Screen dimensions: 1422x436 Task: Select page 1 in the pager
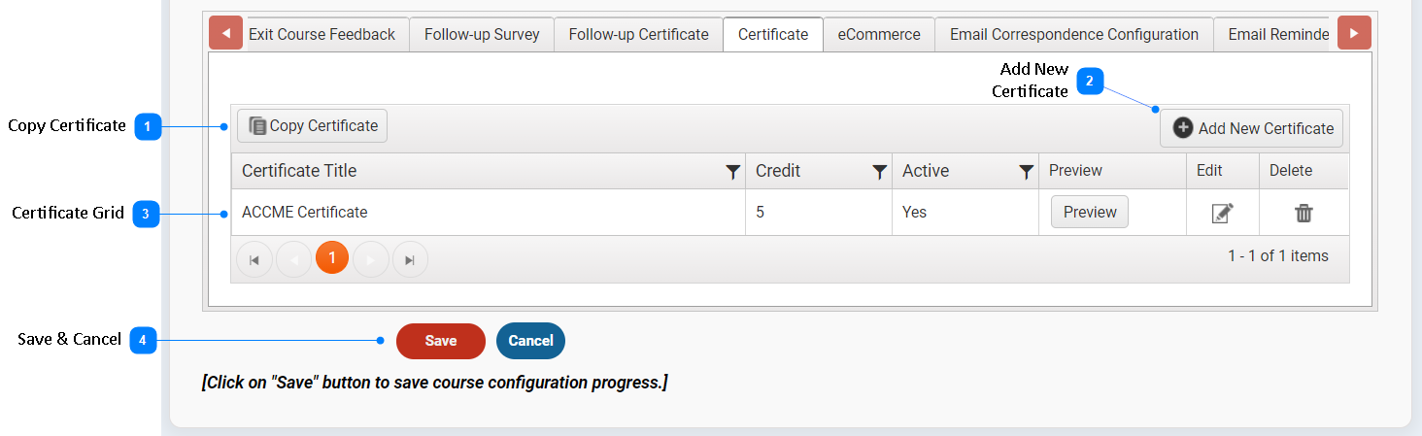coord(332,258)
